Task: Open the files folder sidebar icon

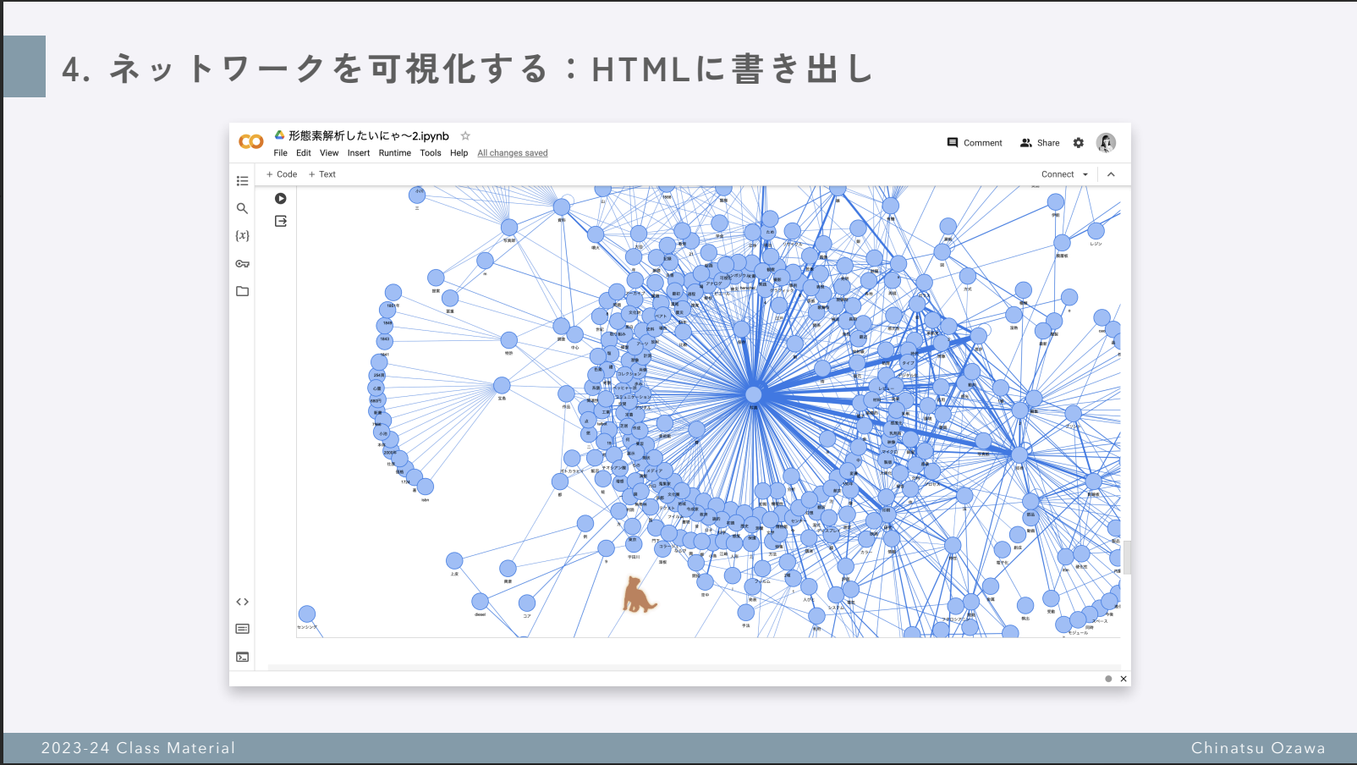Action: (x=243, y=291)
